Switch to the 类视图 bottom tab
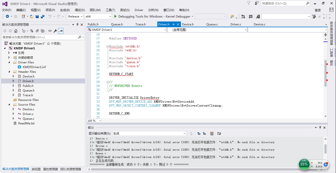This screenshot has height=173, width=336. coord(36,169)
